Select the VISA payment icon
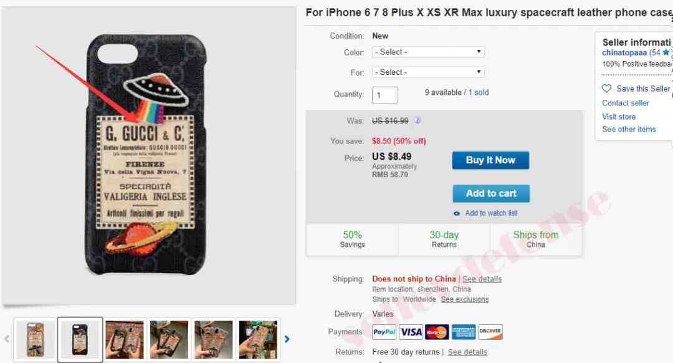Image resolution: width=673 pixels, height=363 pixels. (411, 332)
